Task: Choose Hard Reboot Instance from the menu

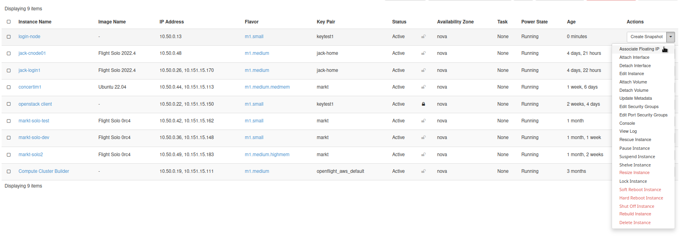Action: tap(641, 198)
